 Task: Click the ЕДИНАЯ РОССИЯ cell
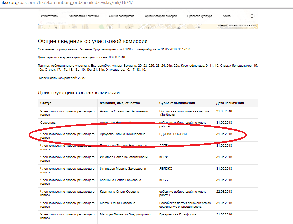[x=173, y=134]
